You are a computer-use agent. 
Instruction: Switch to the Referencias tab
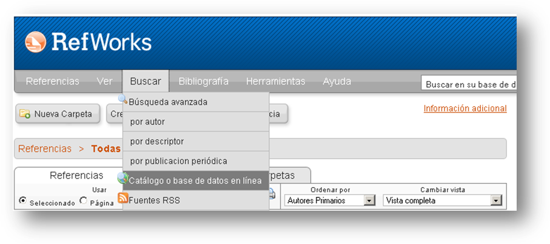[x=76, y=176]
